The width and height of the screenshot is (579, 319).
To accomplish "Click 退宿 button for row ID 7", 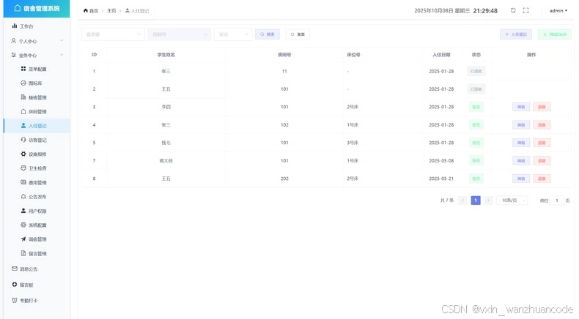I will coord(542,161).
